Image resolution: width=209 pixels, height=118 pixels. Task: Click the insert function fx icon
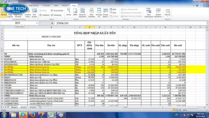click(x=52, y=23)
